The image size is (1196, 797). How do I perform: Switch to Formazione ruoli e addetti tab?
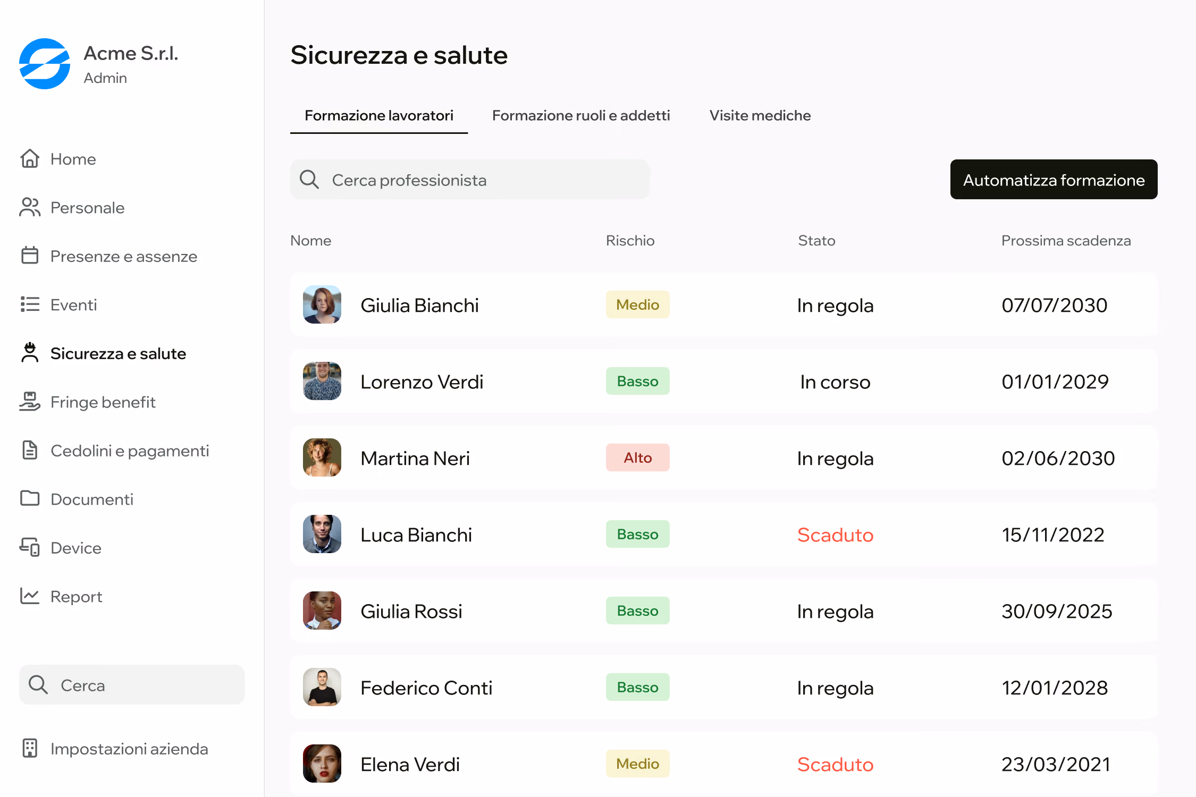click(x=581, y=115)
